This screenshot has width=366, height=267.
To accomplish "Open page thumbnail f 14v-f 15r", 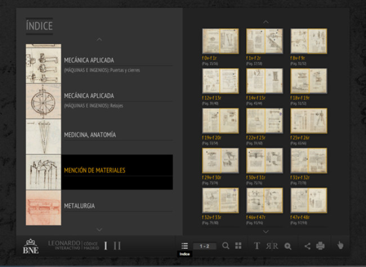I will [x=265, y=81].
